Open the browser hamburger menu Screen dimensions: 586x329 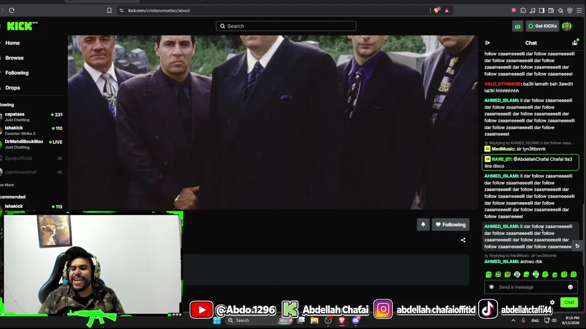coord(580,11)
